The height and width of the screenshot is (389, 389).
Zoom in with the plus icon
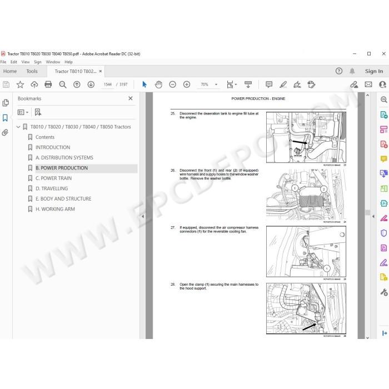tap(187, 84)
